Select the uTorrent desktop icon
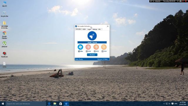 [5, 44]
